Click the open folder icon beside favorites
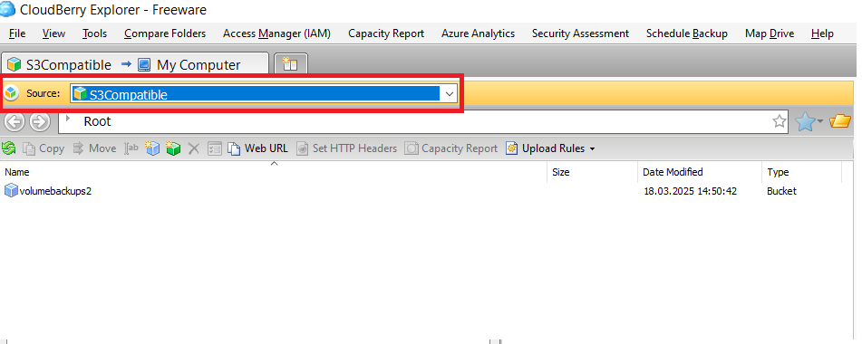 coord(840,121)
